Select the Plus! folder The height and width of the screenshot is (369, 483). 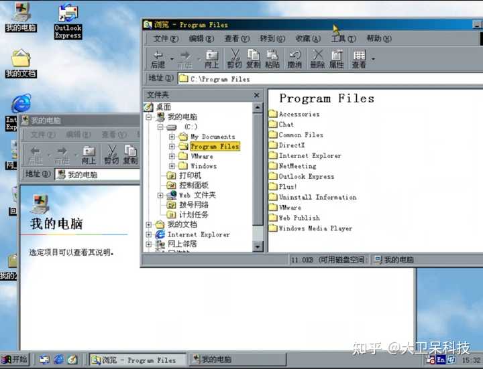[x=283, y=186]
